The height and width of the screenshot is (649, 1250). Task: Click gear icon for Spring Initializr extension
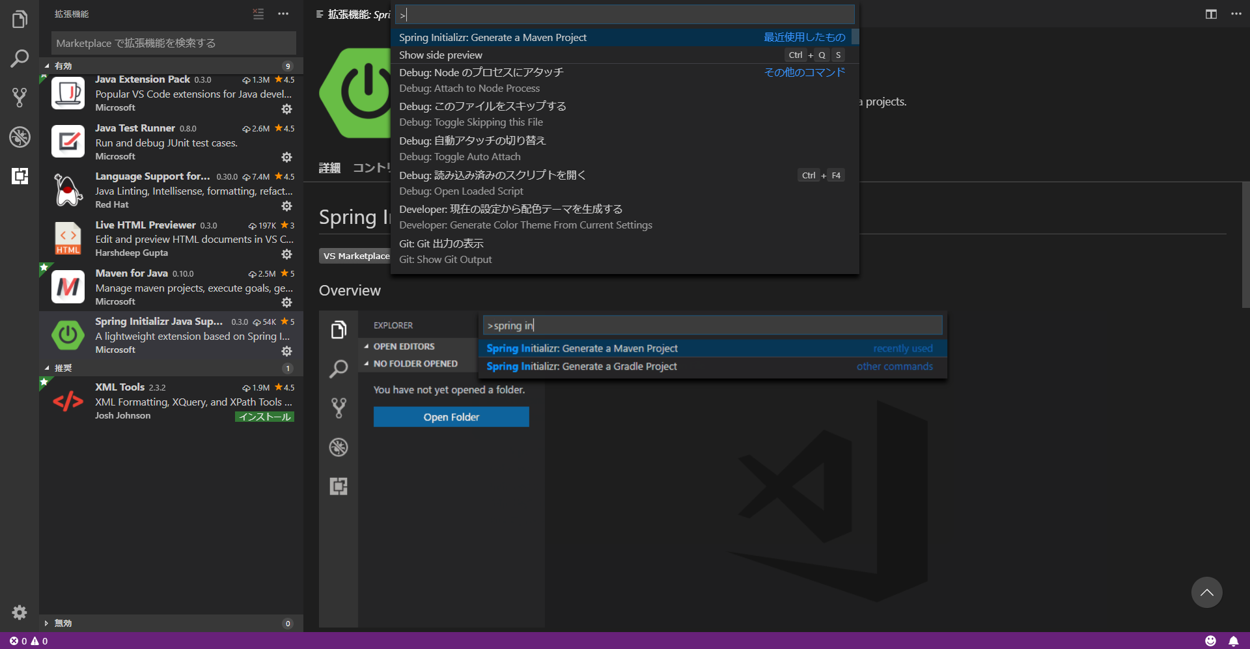[286, 351]
